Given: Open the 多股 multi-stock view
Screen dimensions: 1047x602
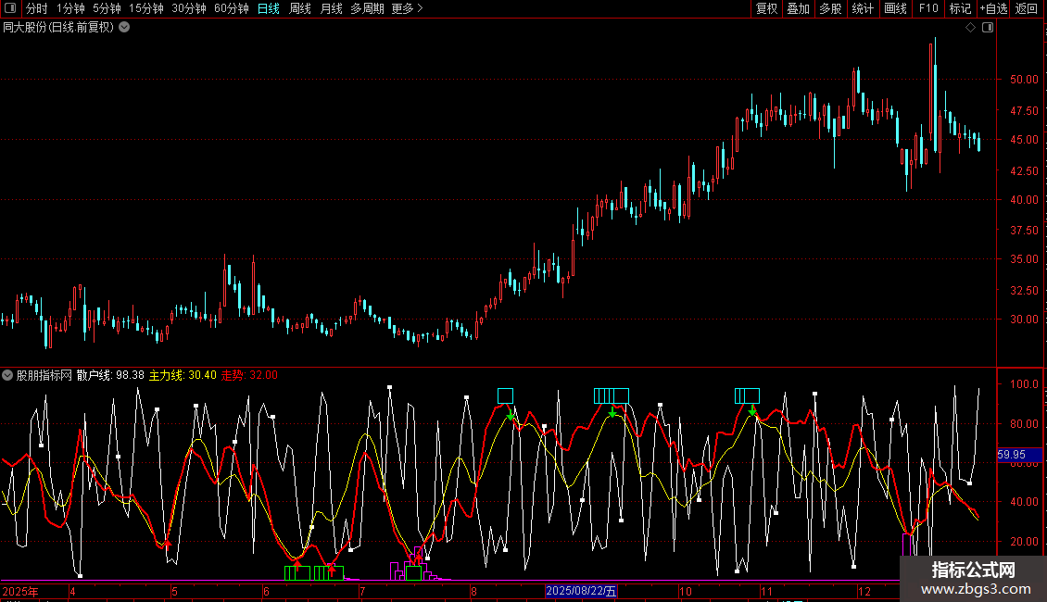Looking at the screenshot, I should pyautogui.click(x=830, y=8).
